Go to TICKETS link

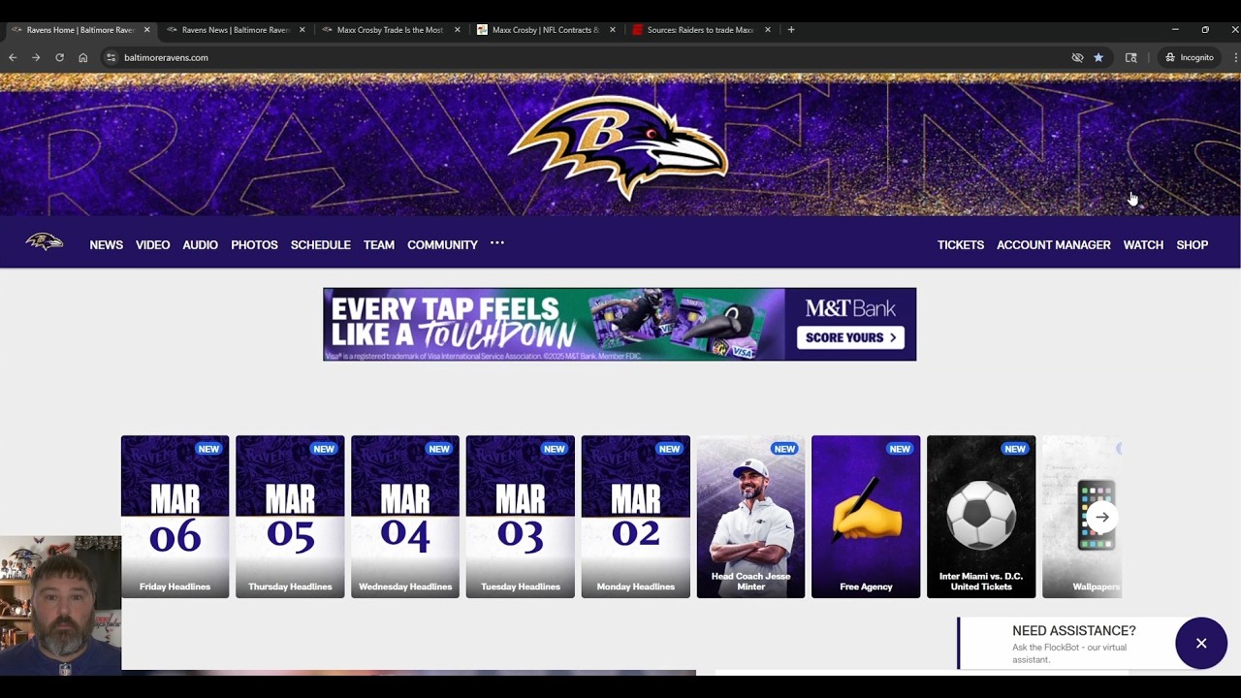pyautogui.click(x=961, y=245)
